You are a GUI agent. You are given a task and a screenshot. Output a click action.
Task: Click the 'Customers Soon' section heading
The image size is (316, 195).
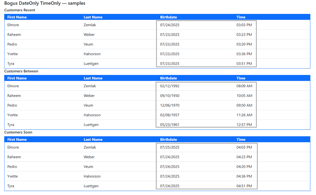tap(18, 132)
